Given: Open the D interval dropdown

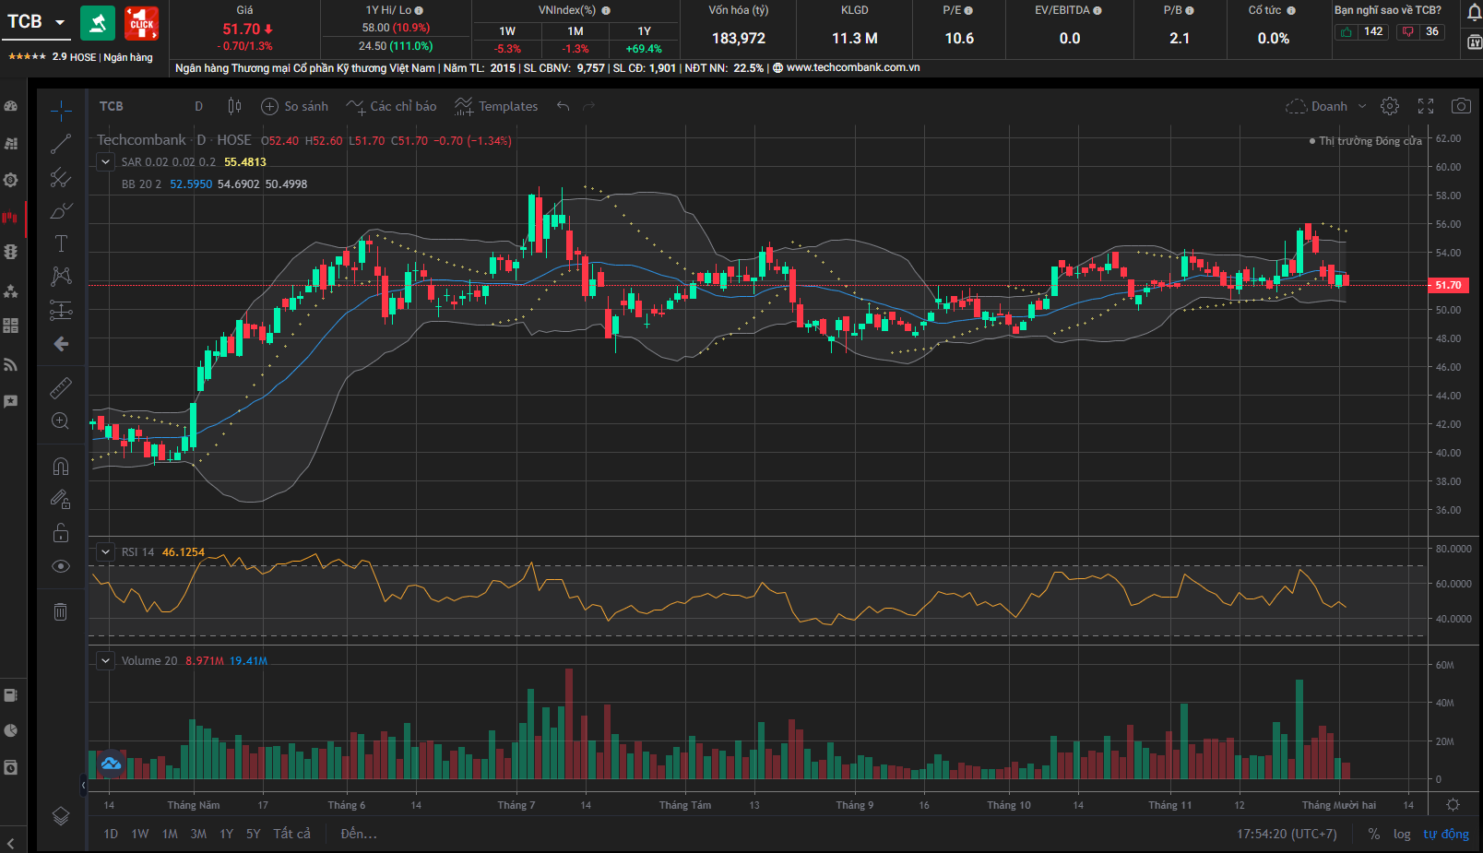Looking at the screenshot, I should click(x=198, y=106).
